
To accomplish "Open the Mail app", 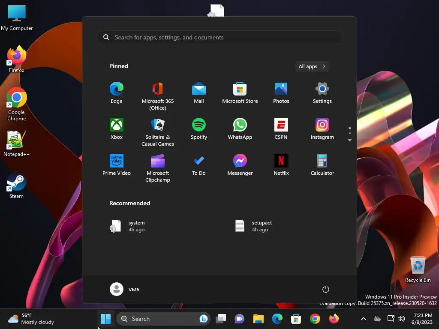I will tap(199, 93).
